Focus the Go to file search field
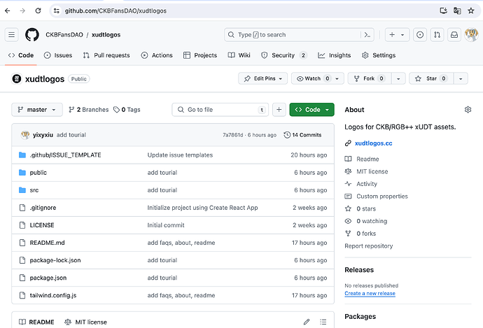This screenshot has width=483, height=328. pyautogui.click(x=220, y=110)
